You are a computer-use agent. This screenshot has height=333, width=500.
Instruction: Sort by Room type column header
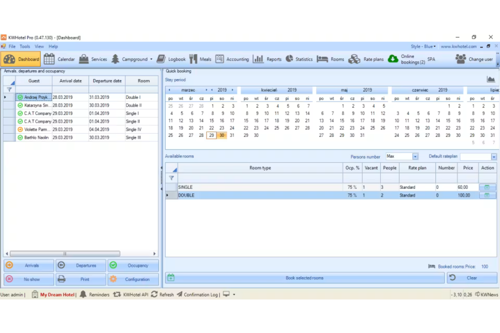tap(260, 168)
